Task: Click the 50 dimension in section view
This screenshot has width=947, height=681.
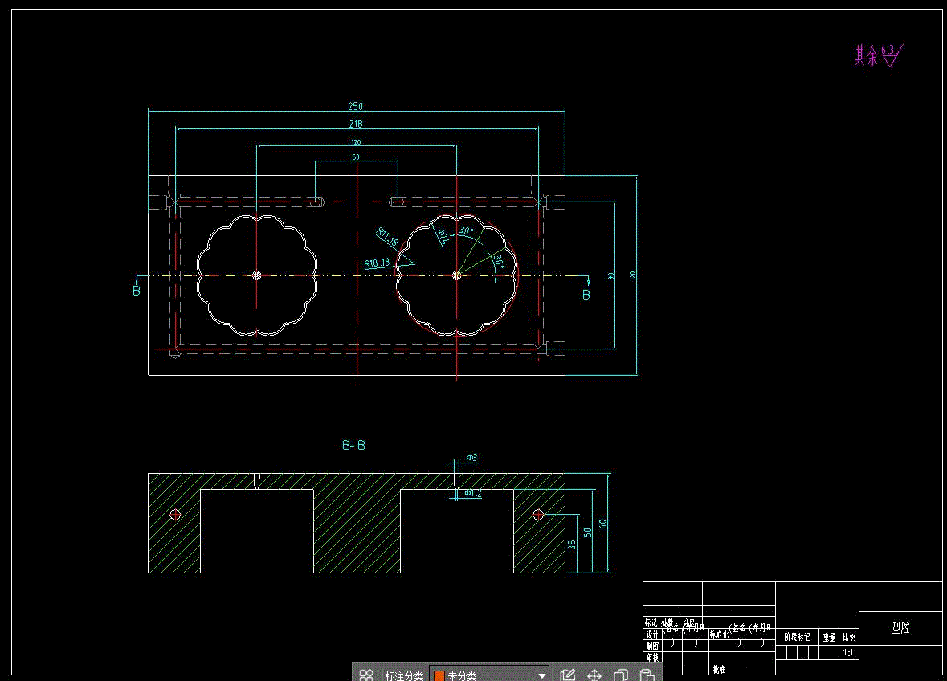Action: [588, 532]
